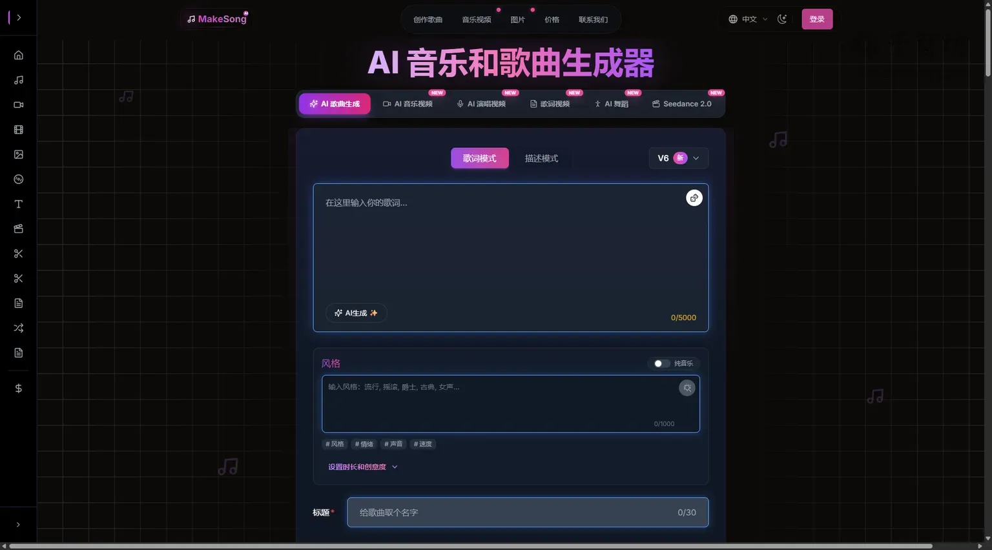
Task: Expand 设置时长和创意度
Action: click(363, 467)
